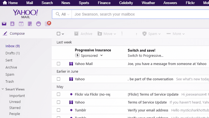Check the Tumblr Verify email checkbox

59,110
